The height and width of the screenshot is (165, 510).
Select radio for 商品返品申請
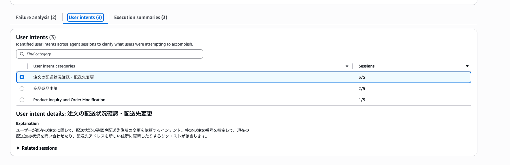pyautogui.click(x=22, y=89)
